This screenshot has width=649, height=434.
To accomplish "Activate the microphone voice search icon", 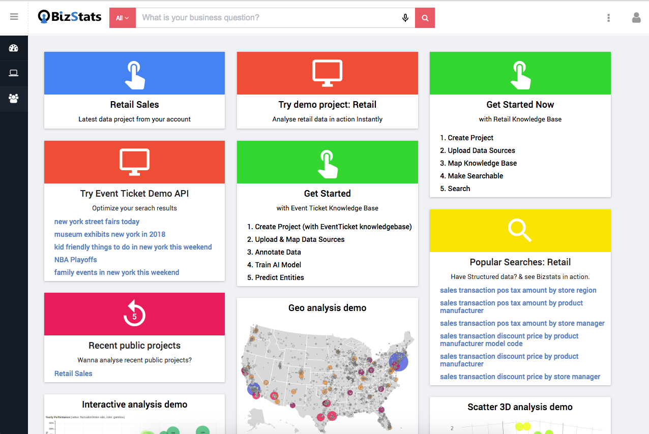I will click(x=405, y=18).
